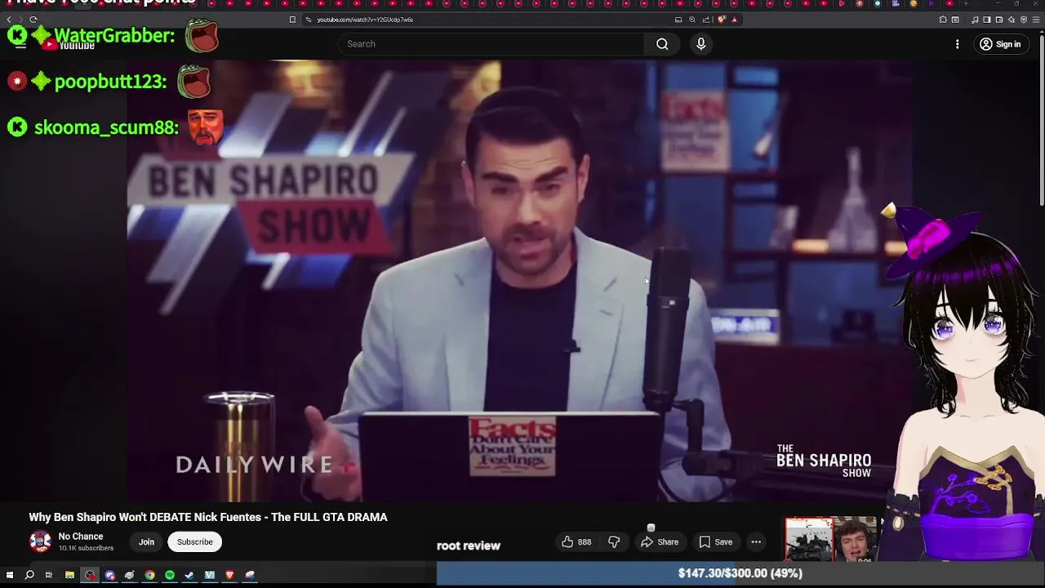
Task: Click the share-page icon in address bar
Action: (706, 20)
